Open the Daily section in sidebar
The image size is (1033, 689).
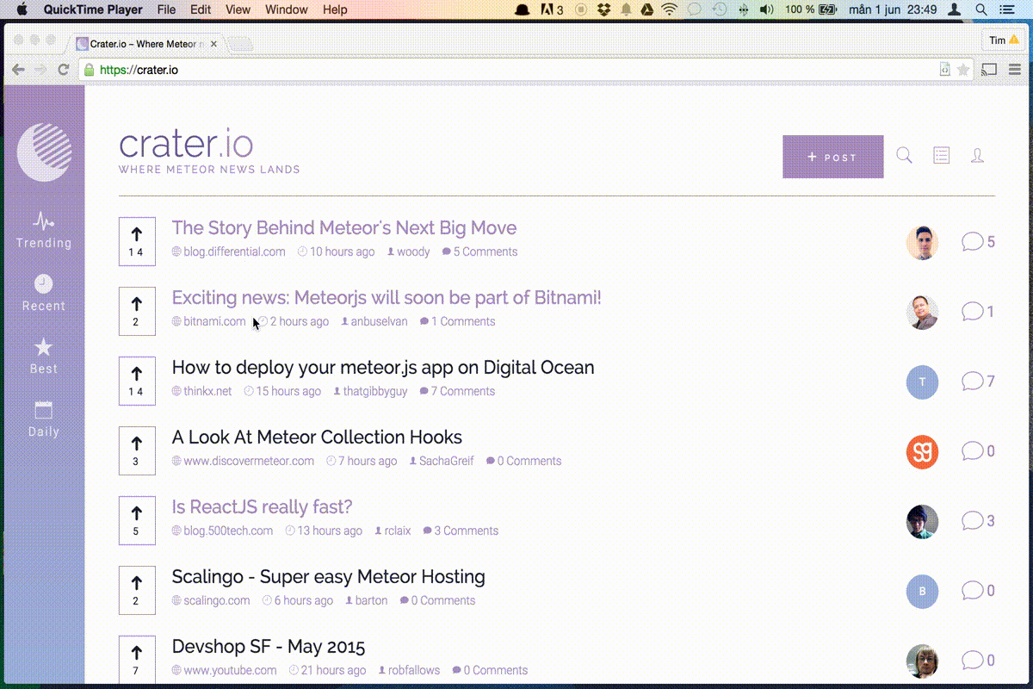coord(44,419)
